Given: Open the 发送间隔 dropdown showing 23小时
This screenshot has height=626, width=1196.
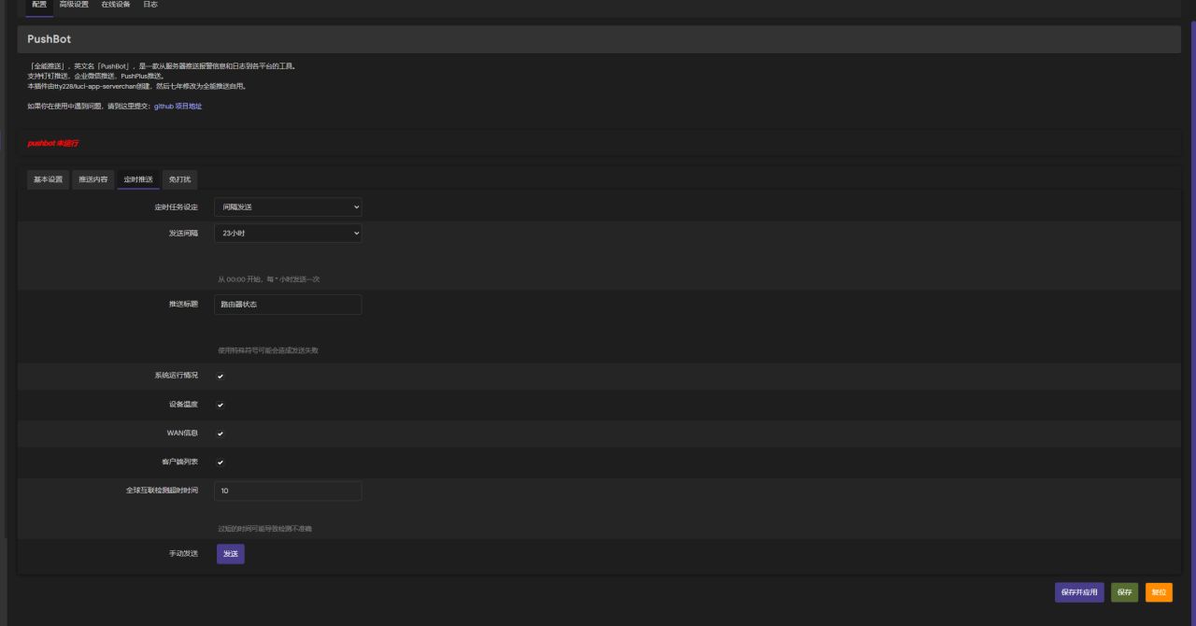Looking at the screenshot, I should pyautogui.click(x=288, y=234).
